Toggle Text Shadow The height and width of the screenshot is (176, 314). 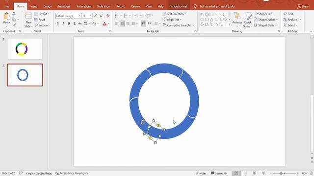pyautogui.click(x=74, y=23)
